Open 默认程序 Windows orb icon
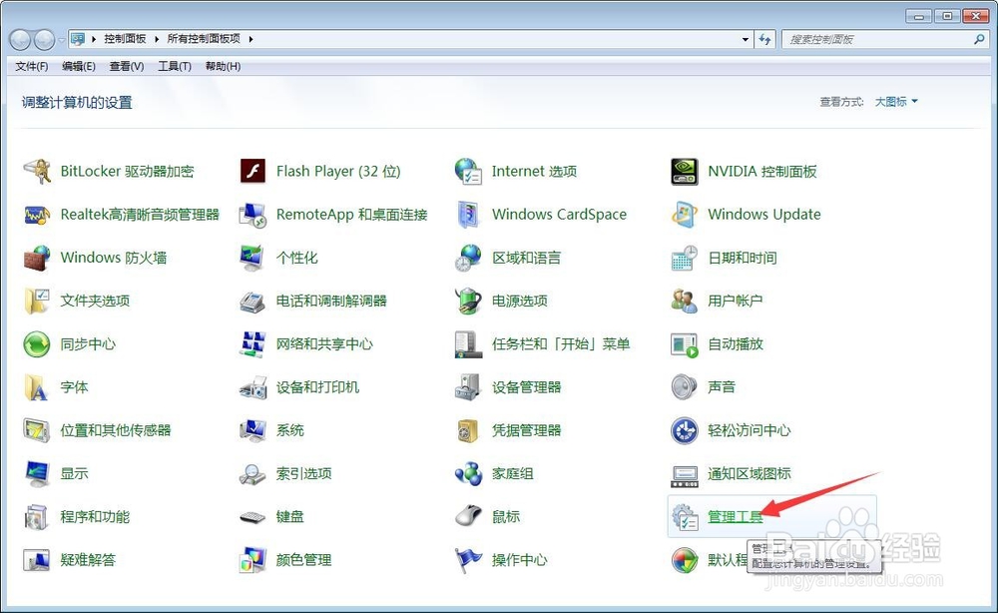This screenshot has height=613, width=998. tap(685, 560)
